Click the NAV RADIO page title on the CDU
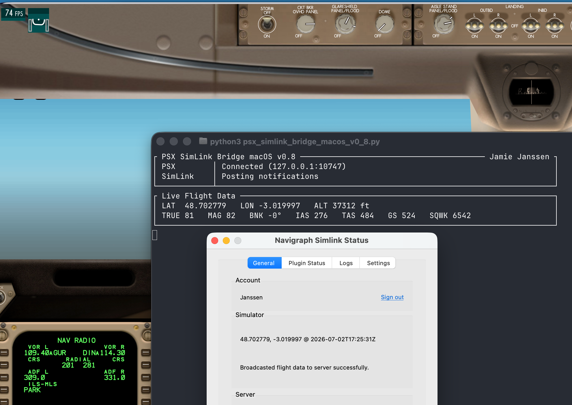Viewport: 572px width, 405px height. tap(76, 340)
